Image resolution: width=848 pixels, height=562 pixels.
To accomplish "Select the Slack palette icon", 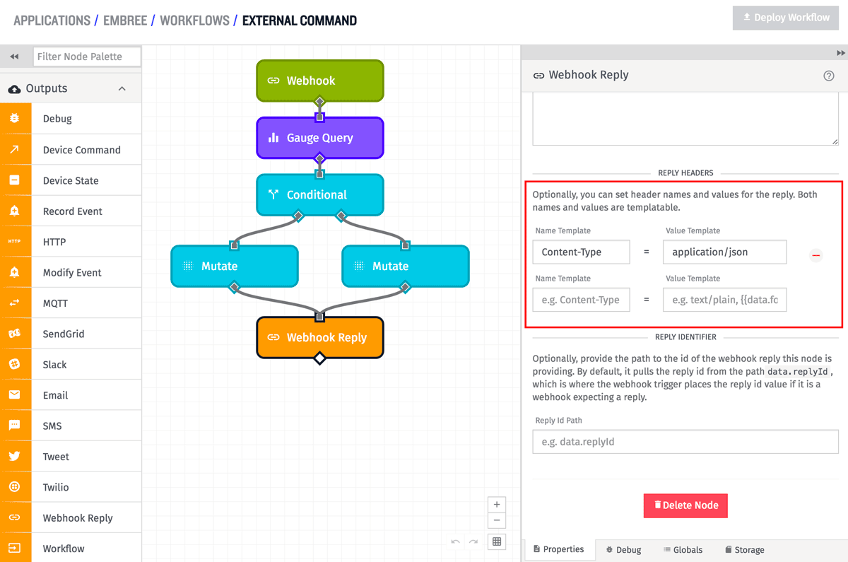I will pos(15,364).
